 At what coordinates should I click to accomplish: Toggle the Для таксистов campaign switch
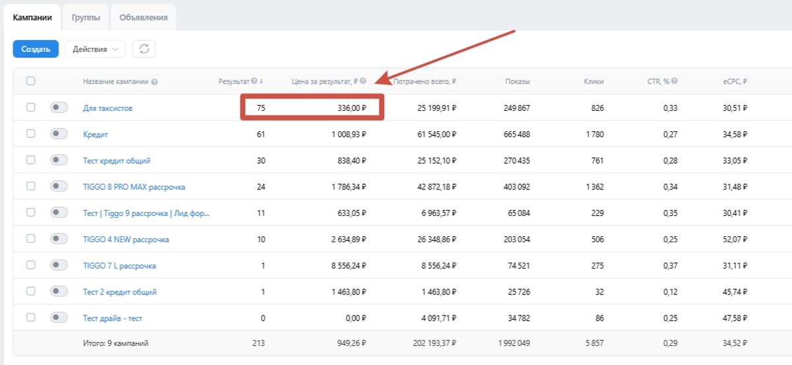coord(59,108)
